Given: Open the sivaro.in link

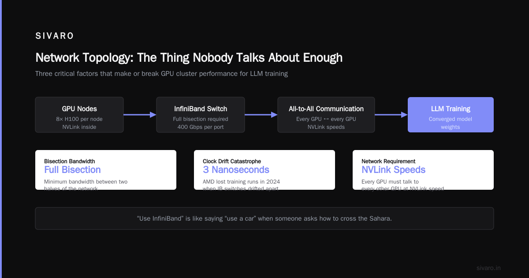Looking at the screenshot, I should (x=488, y=268).
